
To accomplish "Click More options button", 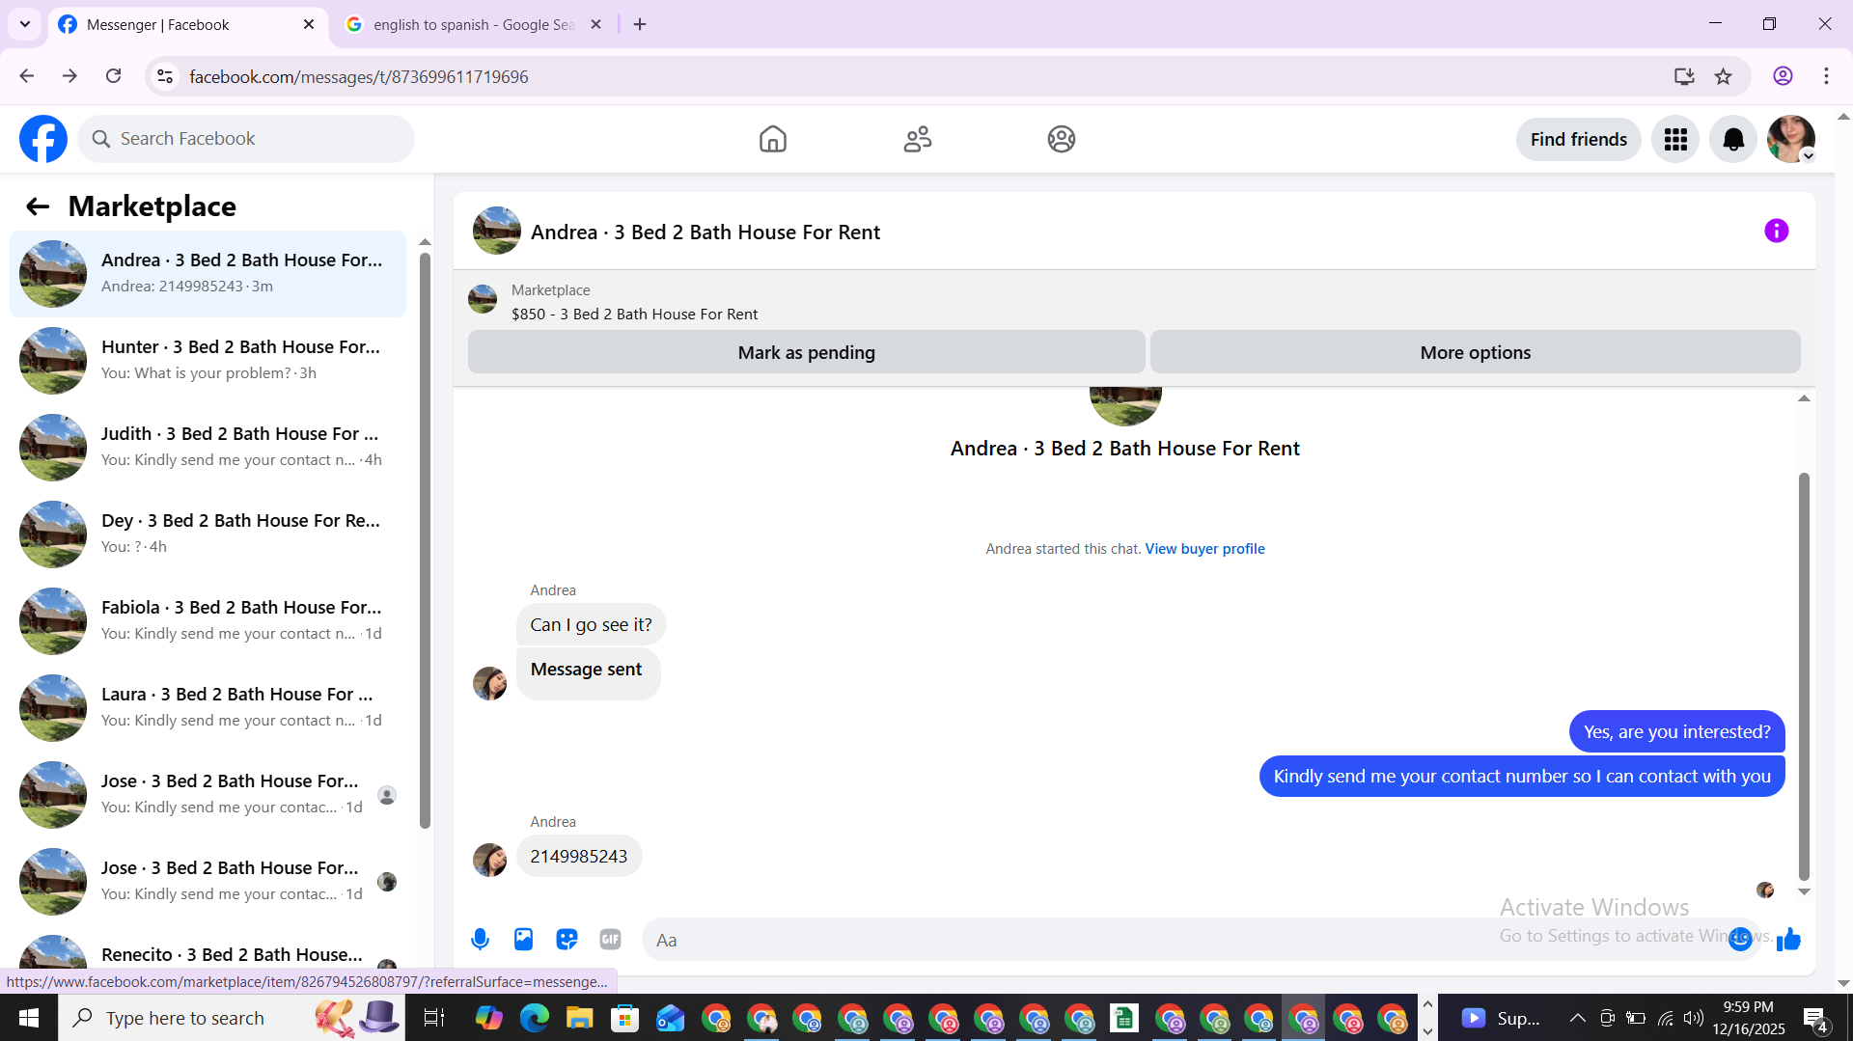I will (1475, 352).
